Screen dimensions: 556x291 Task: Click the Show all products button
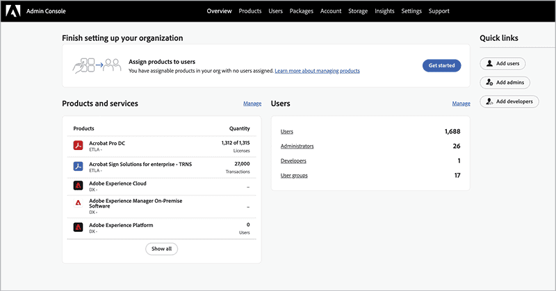click(161, 249)
